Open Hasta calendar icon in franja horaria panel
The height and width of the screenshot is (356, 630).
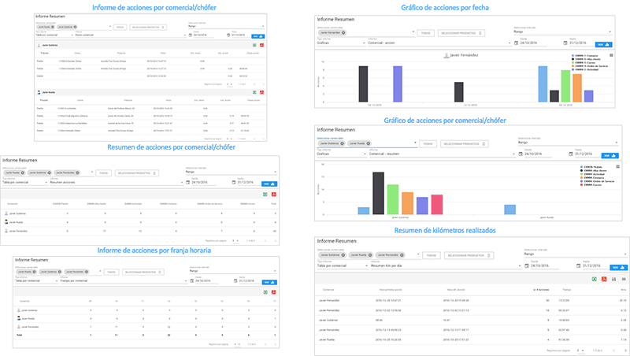point(235,281)
